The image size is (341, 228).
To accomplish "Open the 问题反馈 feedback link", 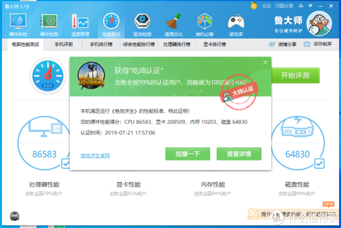I will pos(284,6).
